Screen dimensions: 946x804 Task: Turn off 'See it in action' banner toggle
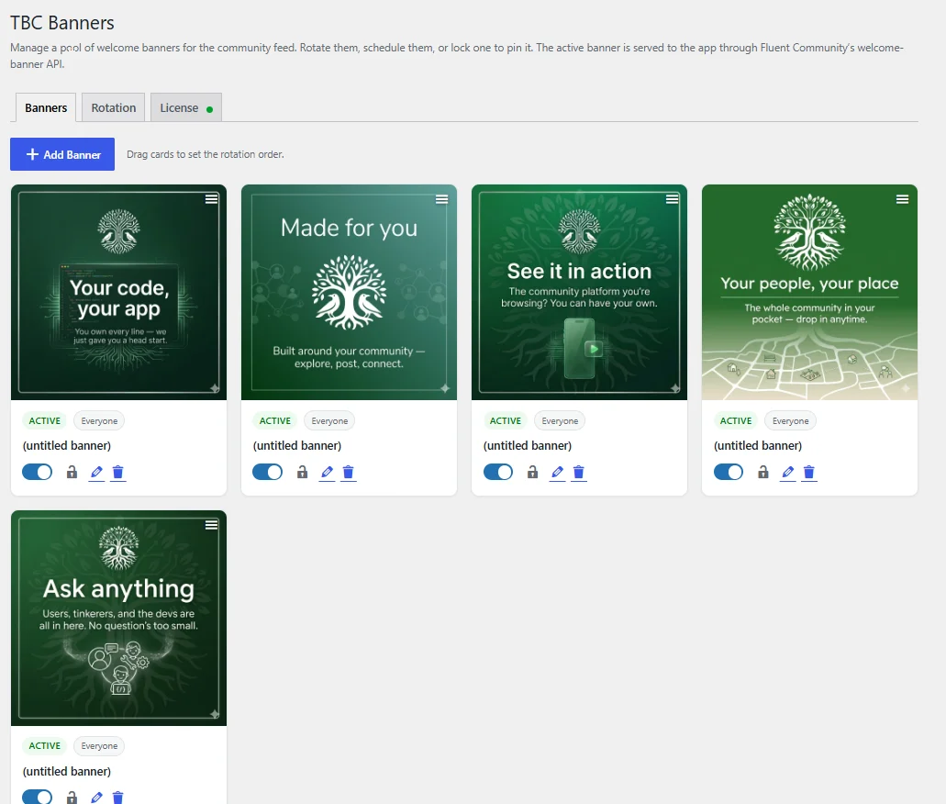[498, 472]
